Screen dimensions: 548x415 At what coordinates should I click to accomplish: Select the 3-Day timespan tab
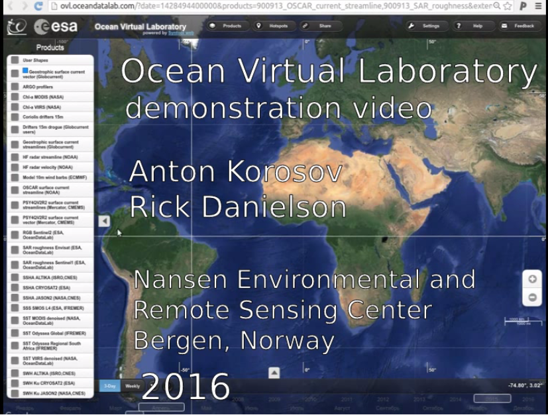point(110,386)
